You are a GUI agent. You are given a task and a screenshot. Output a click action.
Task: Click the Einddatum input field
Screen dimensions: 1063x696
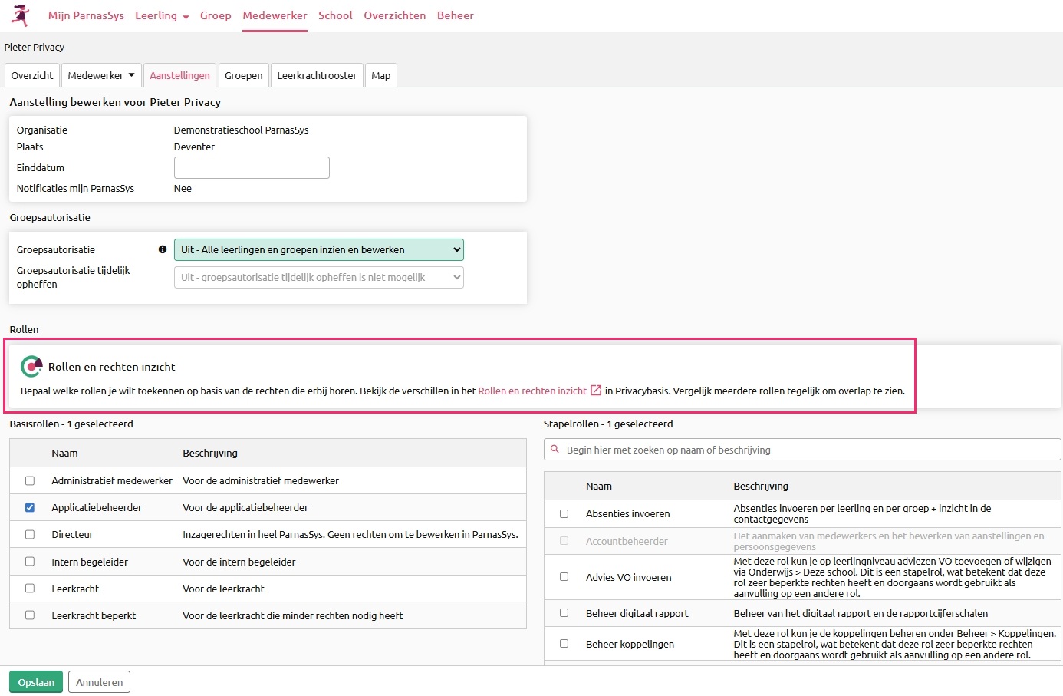(x=252, y=167)
